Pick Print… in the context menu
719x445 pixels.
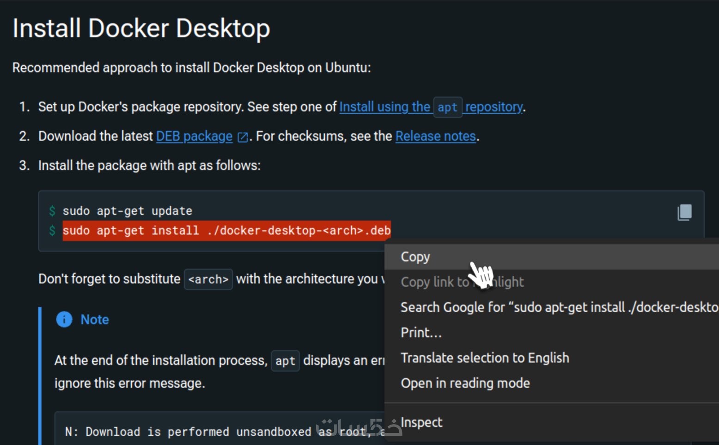click(421, 333)
